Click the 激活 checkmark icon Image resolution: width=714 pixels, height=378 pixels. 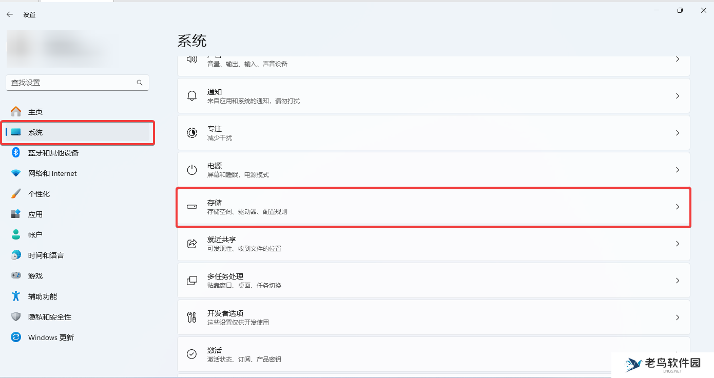[191, 354]
